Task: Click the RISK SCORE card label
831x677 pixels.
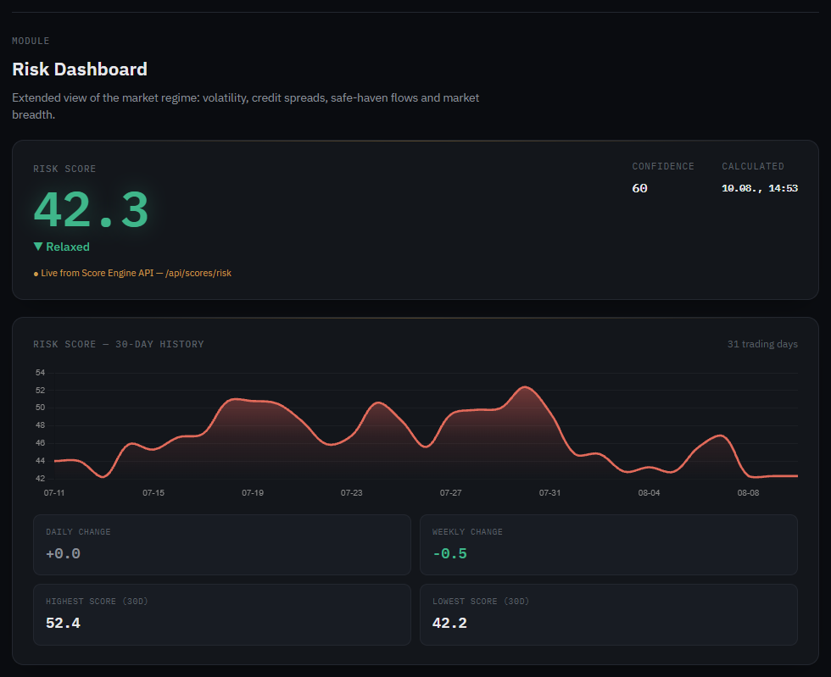Action: (64, 169)
